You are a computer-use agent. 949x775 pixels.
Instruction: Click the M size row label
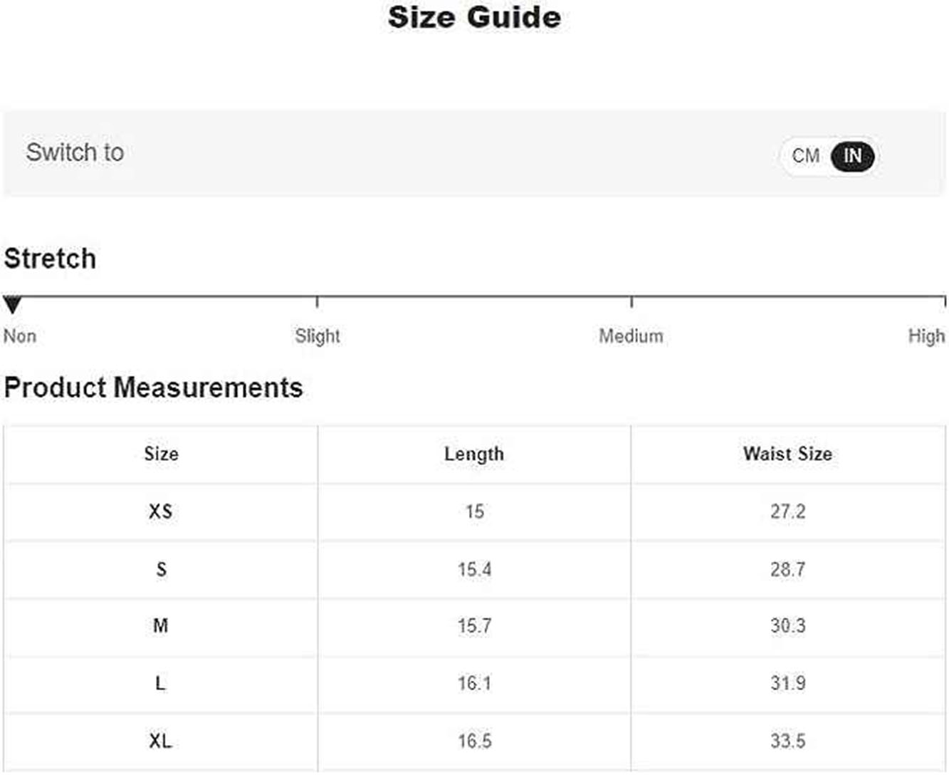click(x=161, y=625)
